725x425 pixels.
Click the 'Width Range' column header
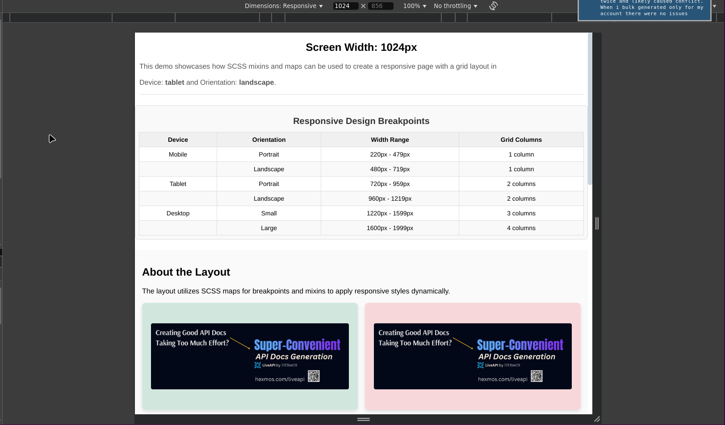[x=390, y=140]
